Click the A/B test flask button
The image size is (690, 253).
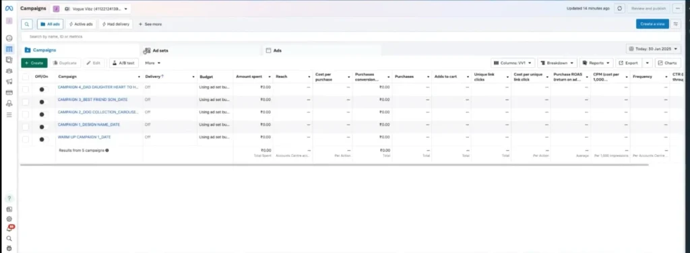(x=124, y=63)
